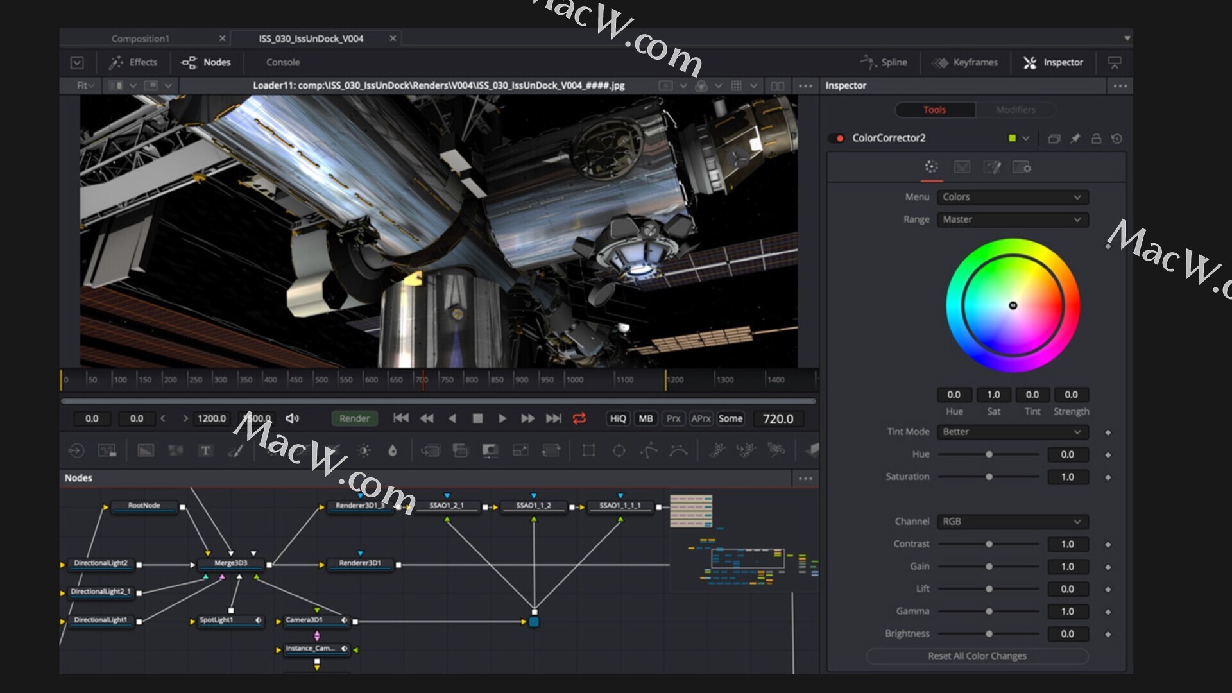The image size is (1232, 693).
Task: Click the lock icon for ColorCorrector2
Action: tap(1096, 139)
